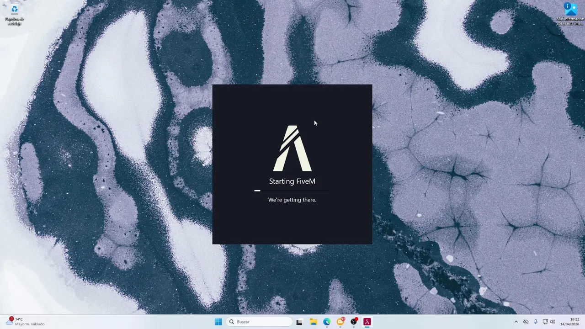Switch to OBS Studio in the taskbar
This screenshot has height=329, width=585.
[354, 322]
